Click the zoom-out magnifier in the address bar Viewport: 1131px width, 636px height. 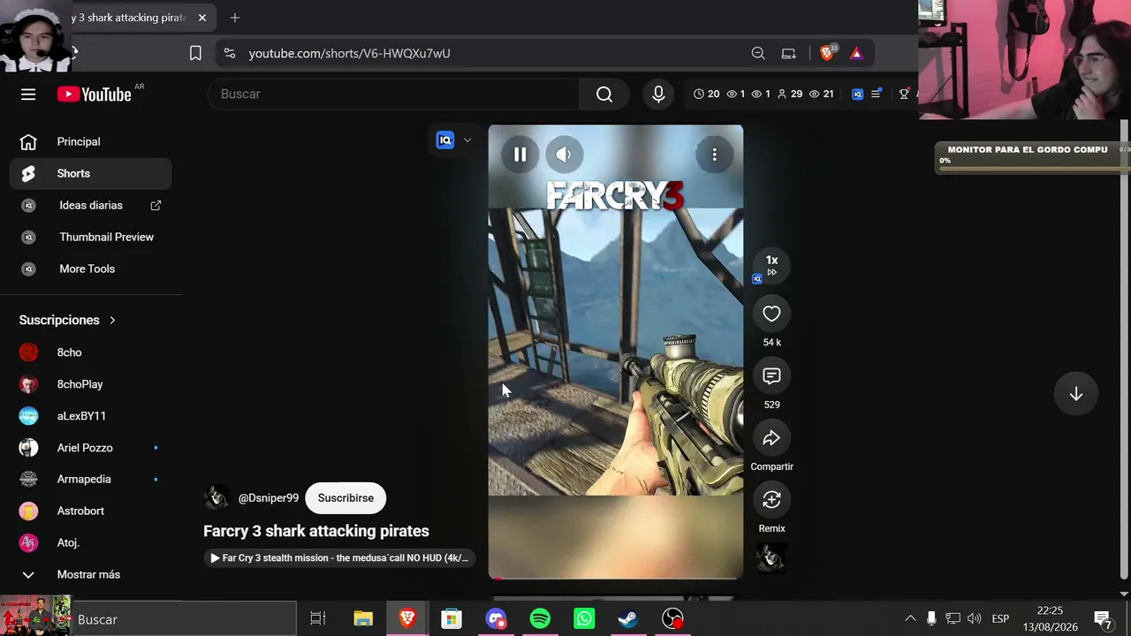click(x=758, y=53)
